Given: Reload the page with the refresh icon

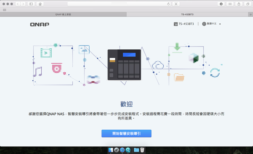Looking at the screenshot, I should point(169,4).
